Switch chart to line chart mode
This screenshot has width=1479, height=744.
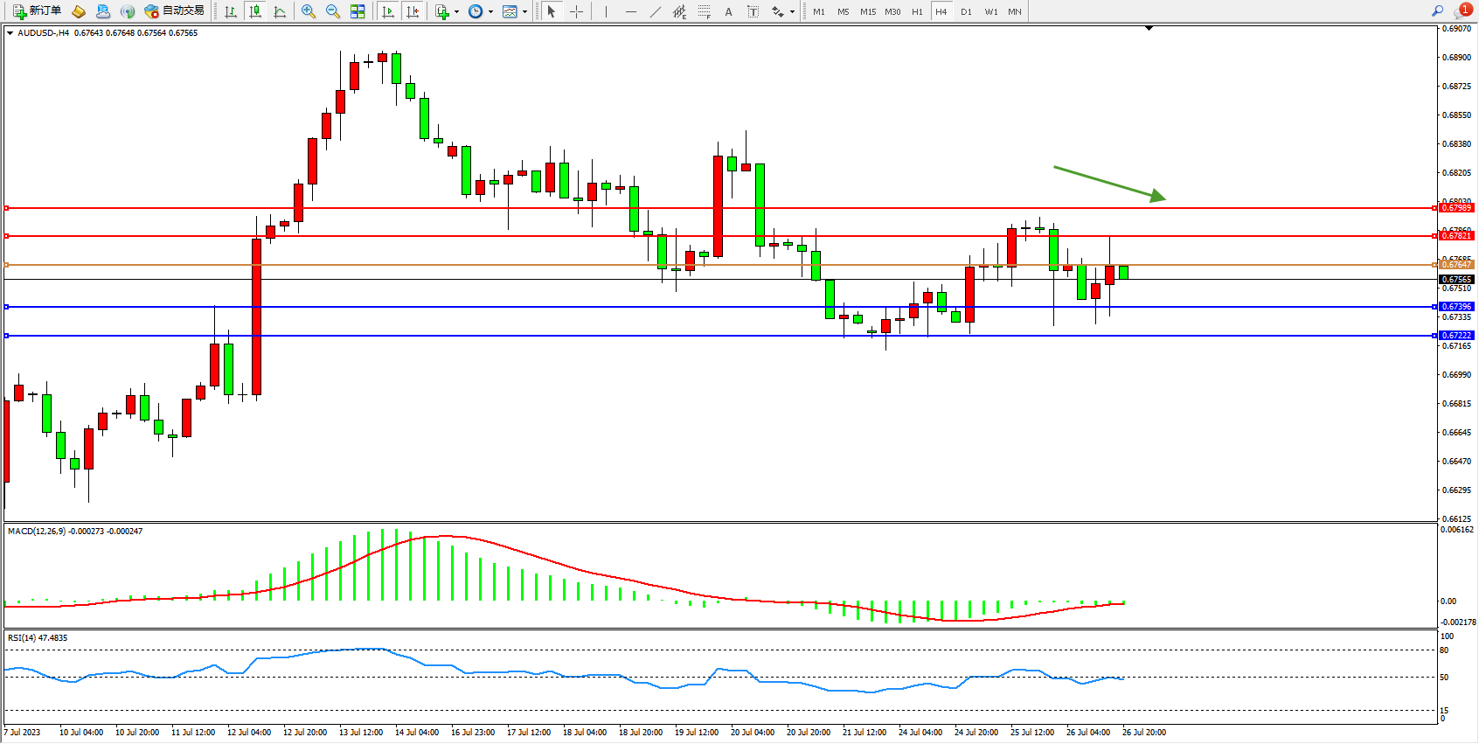(280, 11)
